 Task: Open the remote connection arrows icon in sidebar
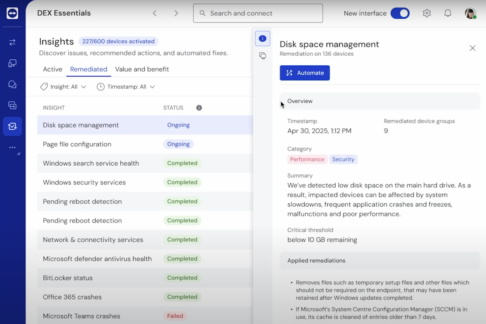(12, 42)
